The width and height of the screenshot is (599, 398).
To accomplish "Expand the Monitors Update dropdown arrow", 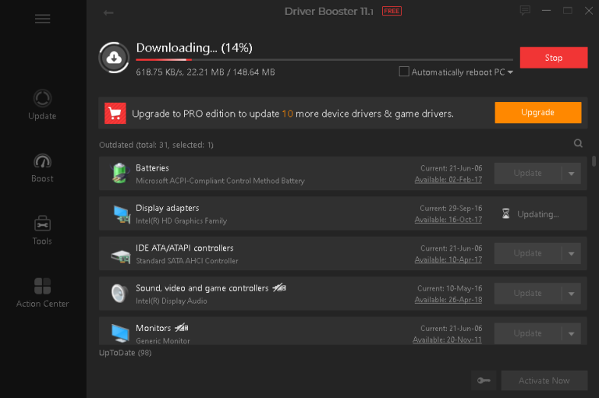I will point(572,334).
